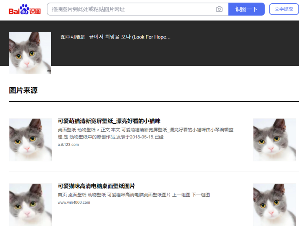Open the 文字提取 text extraction tool
299x236 pixels.
pyautogui.click(x=284, y=9)
